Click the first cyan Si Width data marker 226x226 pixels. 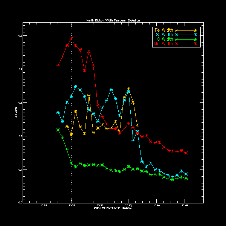[x=58, y=112]
